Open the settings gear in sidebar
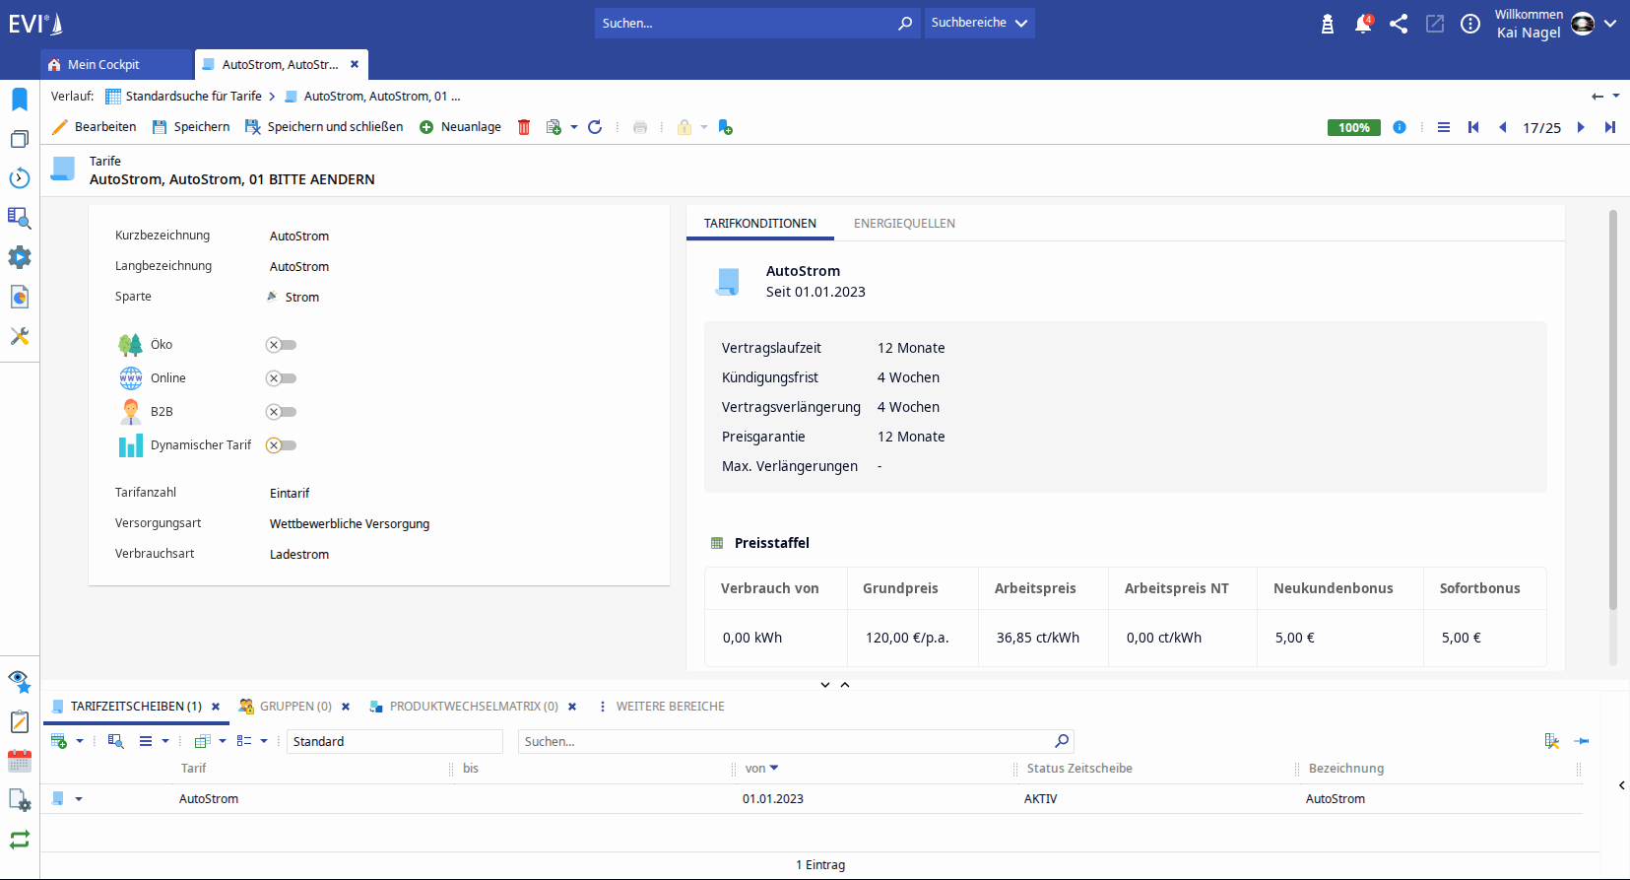The width and height of the screenshot is (1630, 880). [x=20, y=257]
